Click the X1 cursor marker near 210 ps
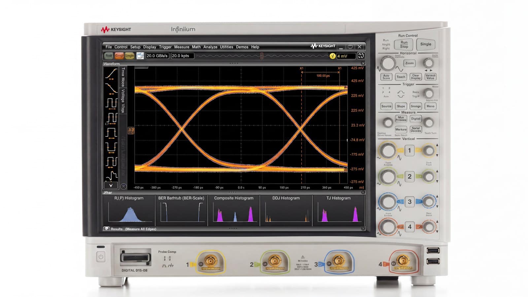The image size is (528, 297). 301,68
